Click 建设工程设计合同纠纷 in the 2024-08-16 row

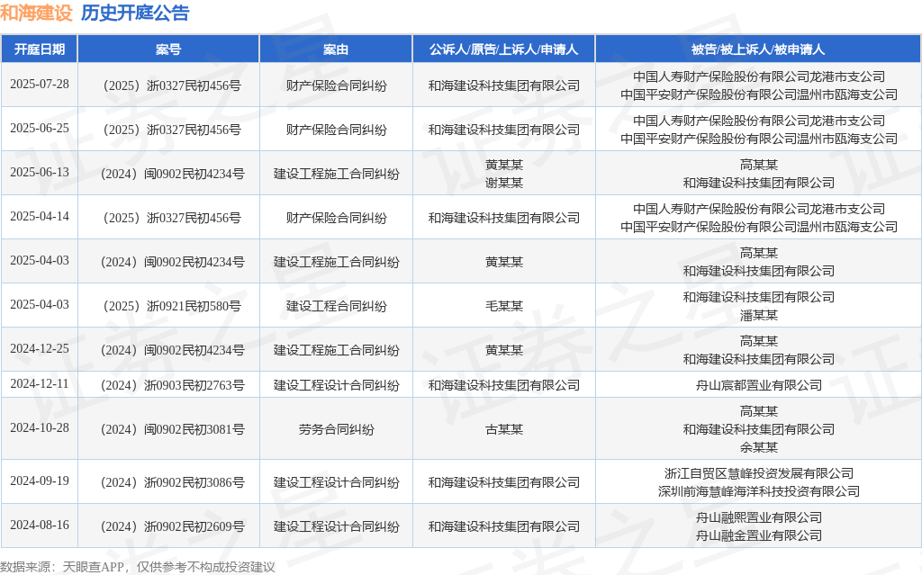[x=336, y=526]
